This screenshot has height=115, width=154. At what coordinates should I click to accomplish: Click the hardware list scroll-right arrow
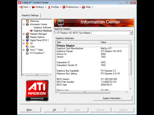point(127,92)
